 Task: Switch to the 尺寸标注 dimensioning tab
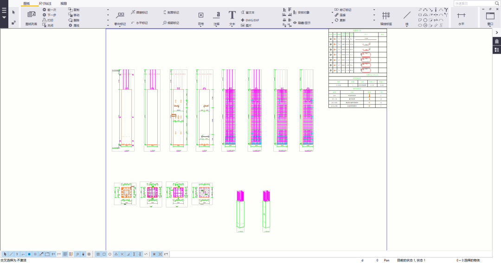pos(45,3)
